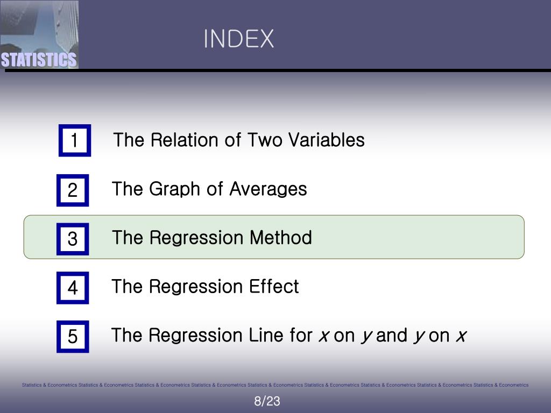Click the numbered box 1 icon
The image size is (551, 413).
(75, 140)
